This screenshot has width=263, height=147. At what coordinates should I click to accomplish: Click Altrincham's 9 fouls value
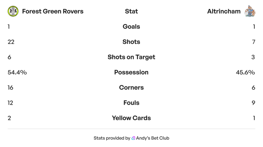(x=253, y=103)
